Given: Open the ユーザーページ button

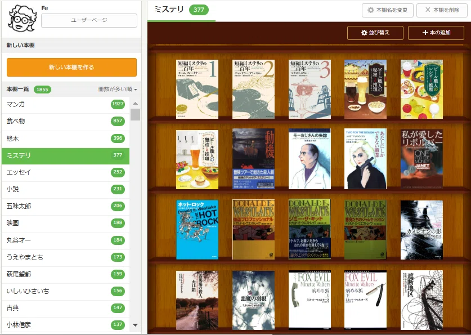Looking at the screenshot, I should [x=89, y=20].
